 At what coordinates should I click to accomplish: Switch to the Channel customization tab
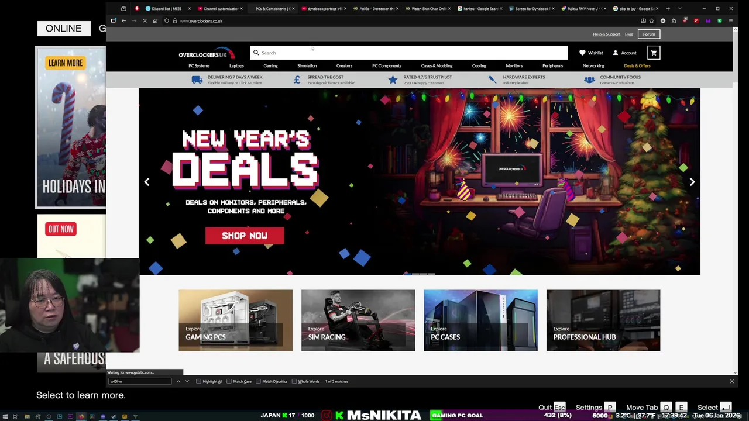click(221, 9)
